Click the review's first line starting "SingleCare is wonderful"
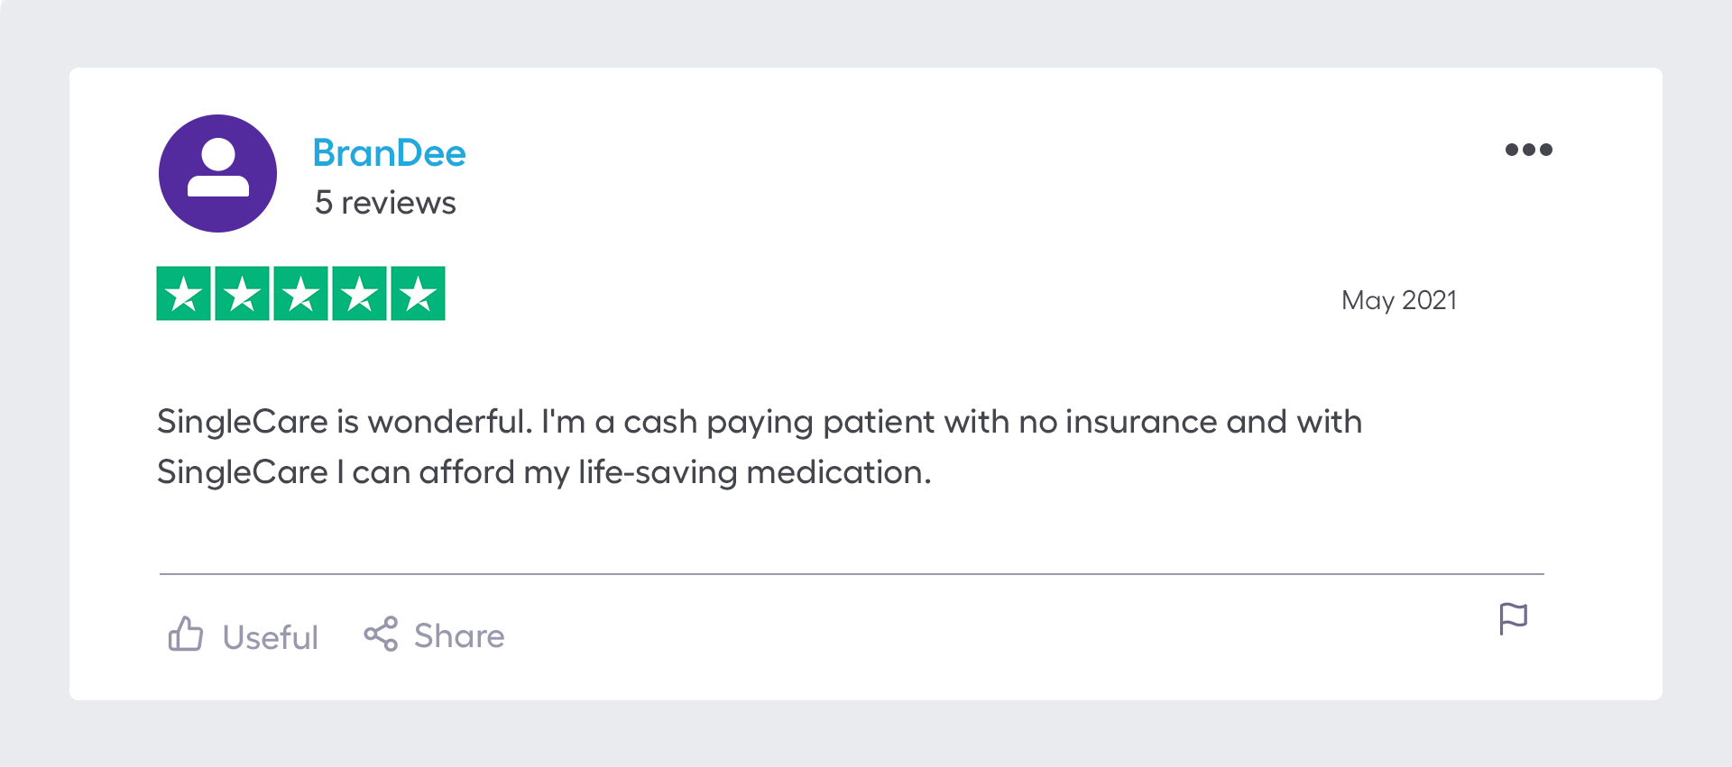 click(758, 422)
